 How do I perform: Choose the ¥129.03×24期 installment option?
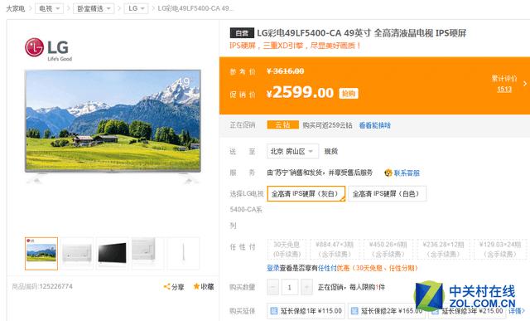[500, 249]
